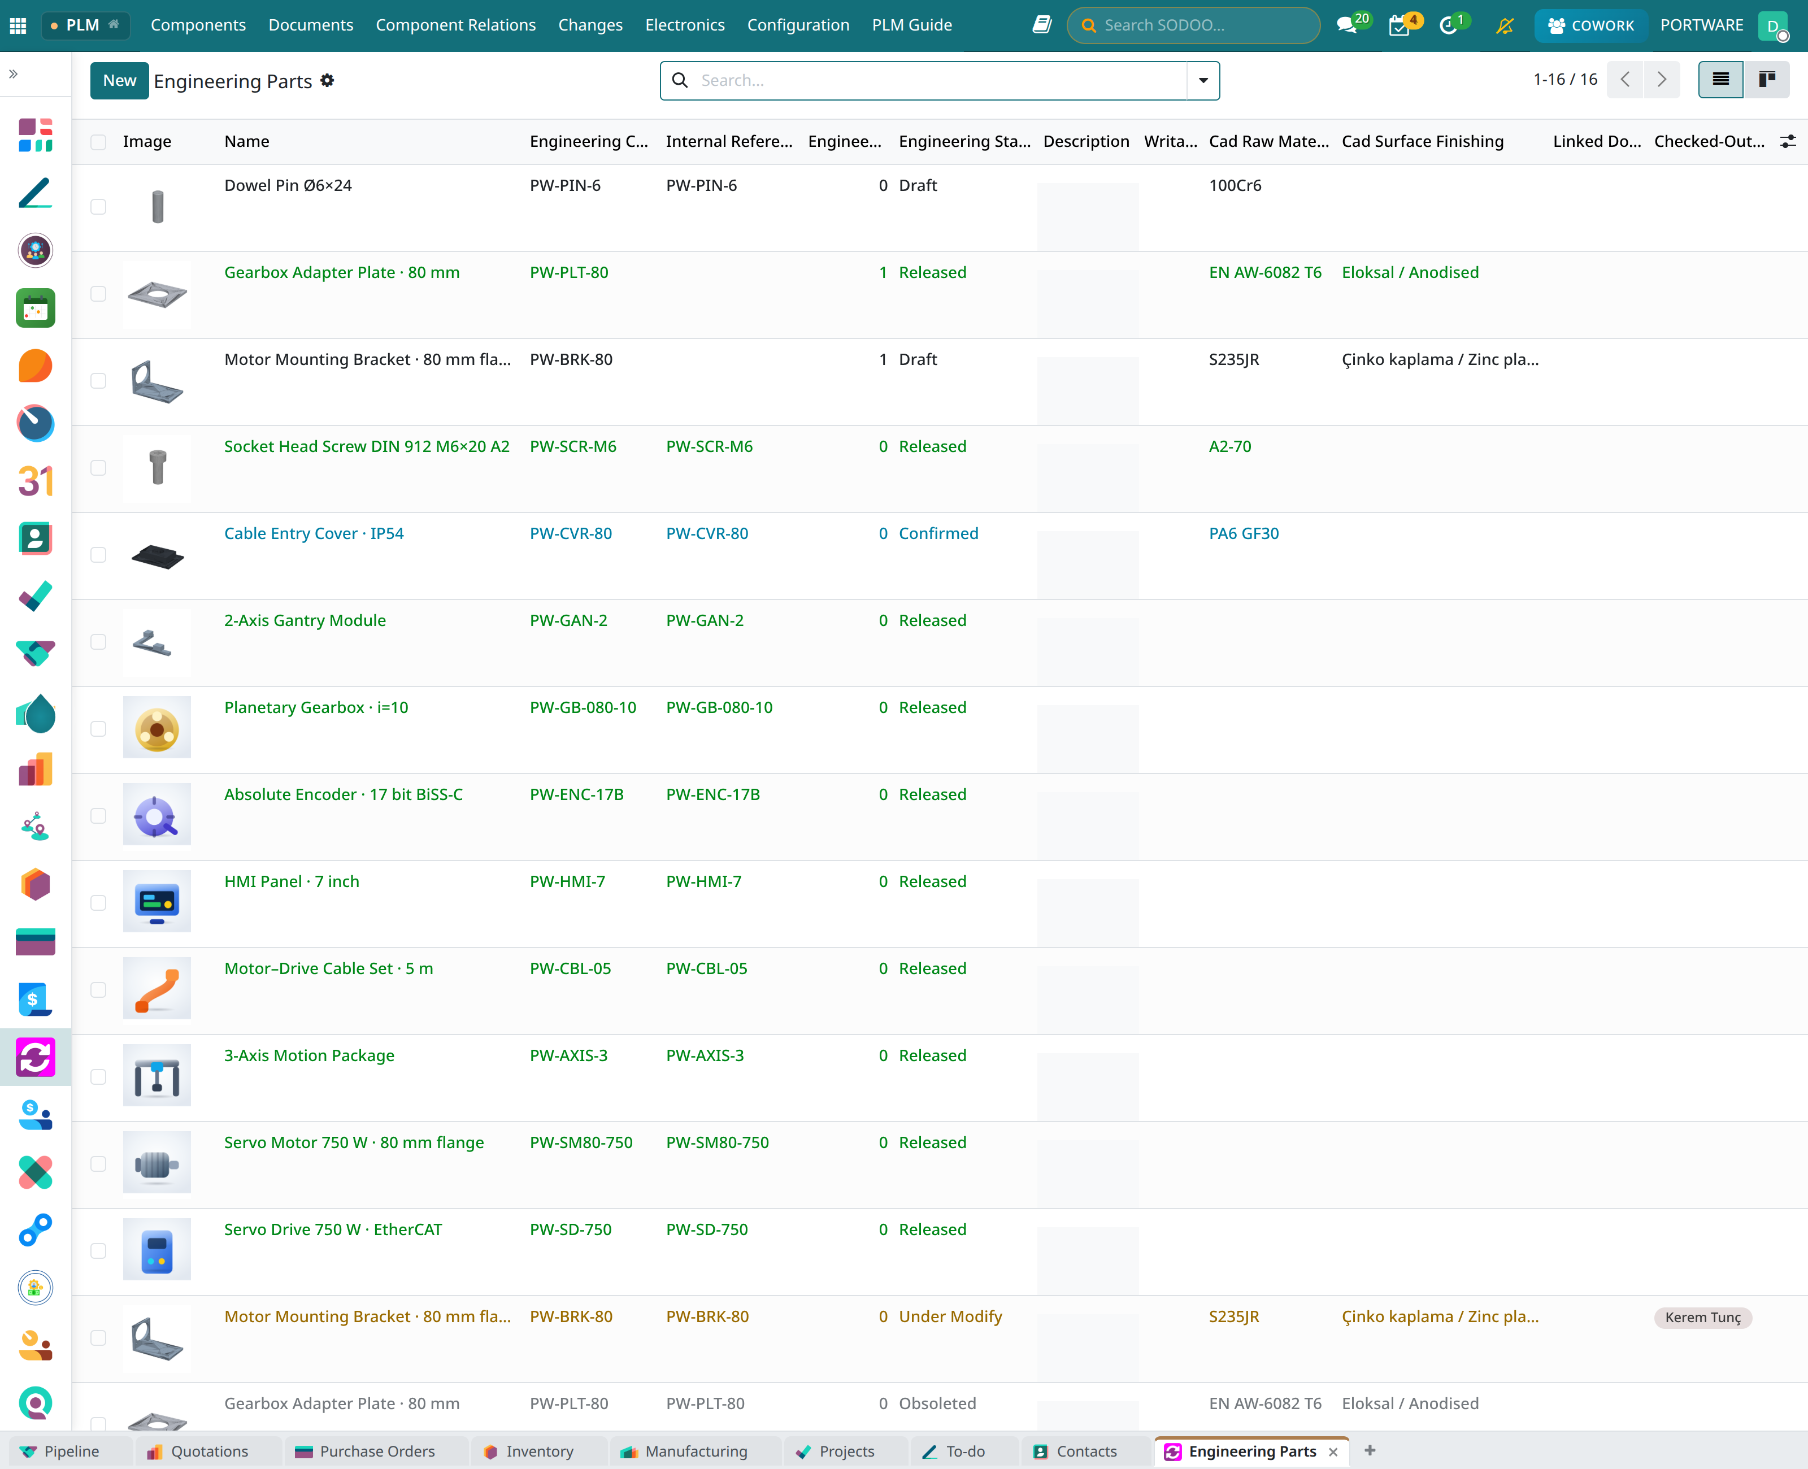Switch to kanban view
This screenshot has height=1469, width=1808.
coord(1767,80)
